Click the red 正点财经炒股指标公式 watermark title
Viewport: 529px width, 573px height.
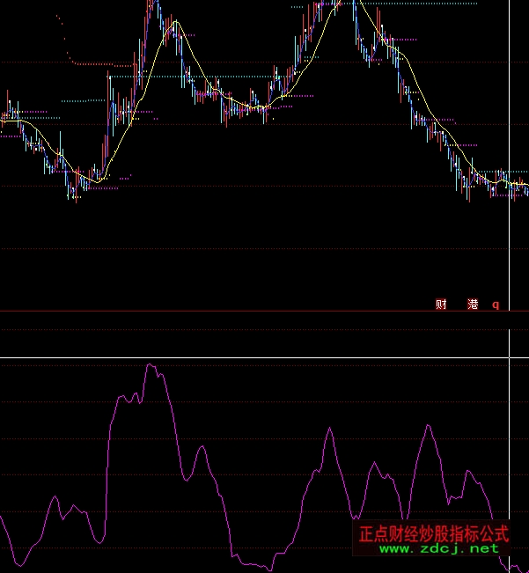click(x=434, y=533)
